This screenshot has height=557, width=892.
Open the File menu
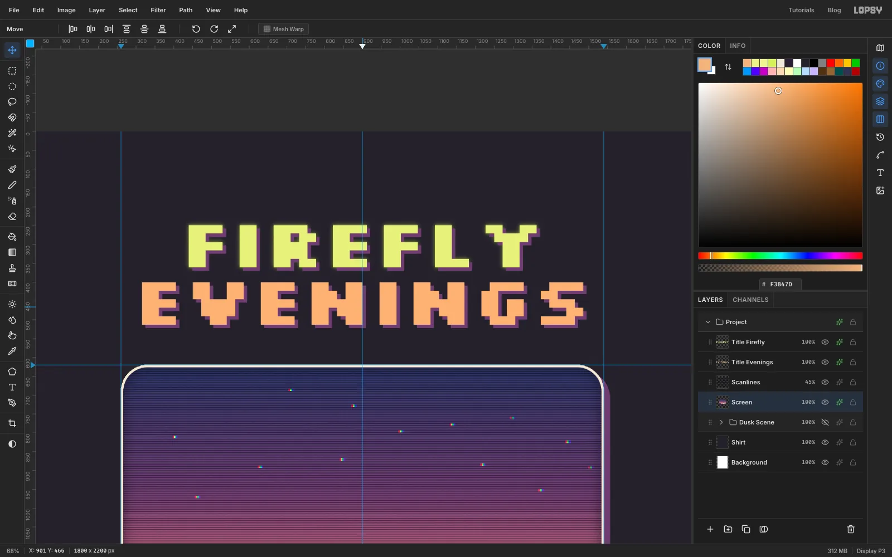(x=14, y=10)
